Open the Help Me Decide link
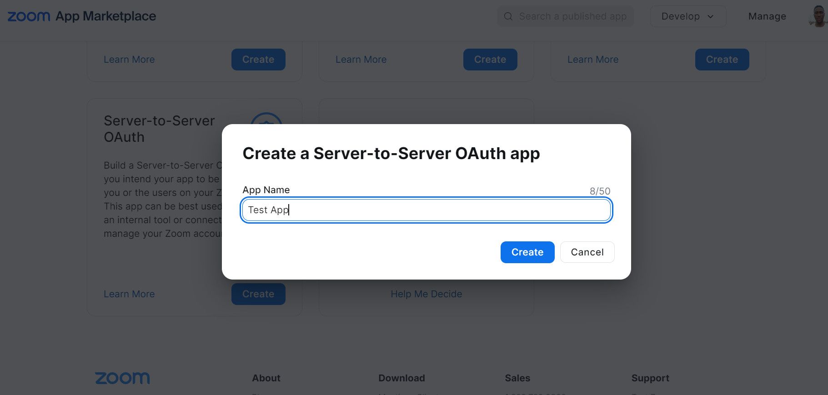The width and height of the screenshot is (828, 395). tap(426, 294)
